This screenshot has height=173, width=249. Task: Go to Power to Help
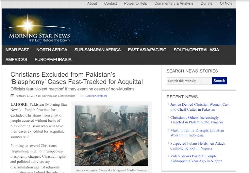[x=136, y=3]
